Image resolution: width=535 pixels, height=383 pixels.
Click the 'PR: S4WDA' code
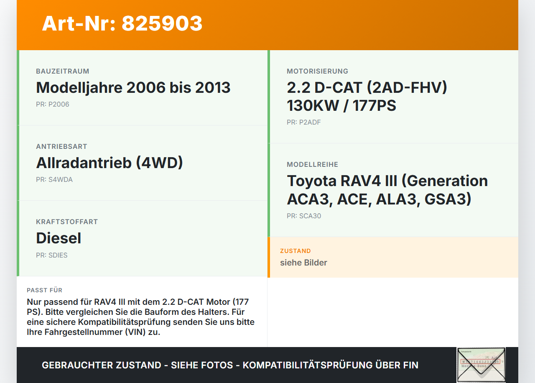click(x=54, y=179)
